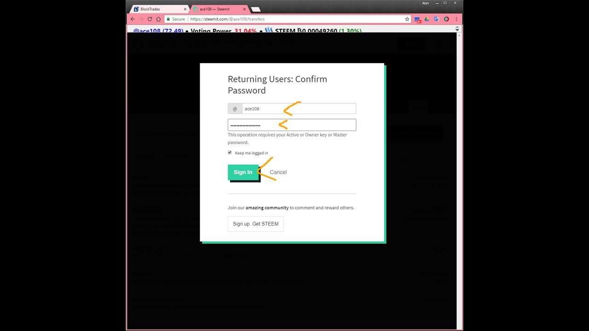Screen dimensions: 589x331
Task: Click the Secure padlock site info
Action: (x=176, y=19)
